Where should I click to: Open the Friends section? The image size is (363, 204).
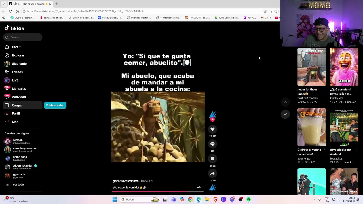(x=17, y=72)
